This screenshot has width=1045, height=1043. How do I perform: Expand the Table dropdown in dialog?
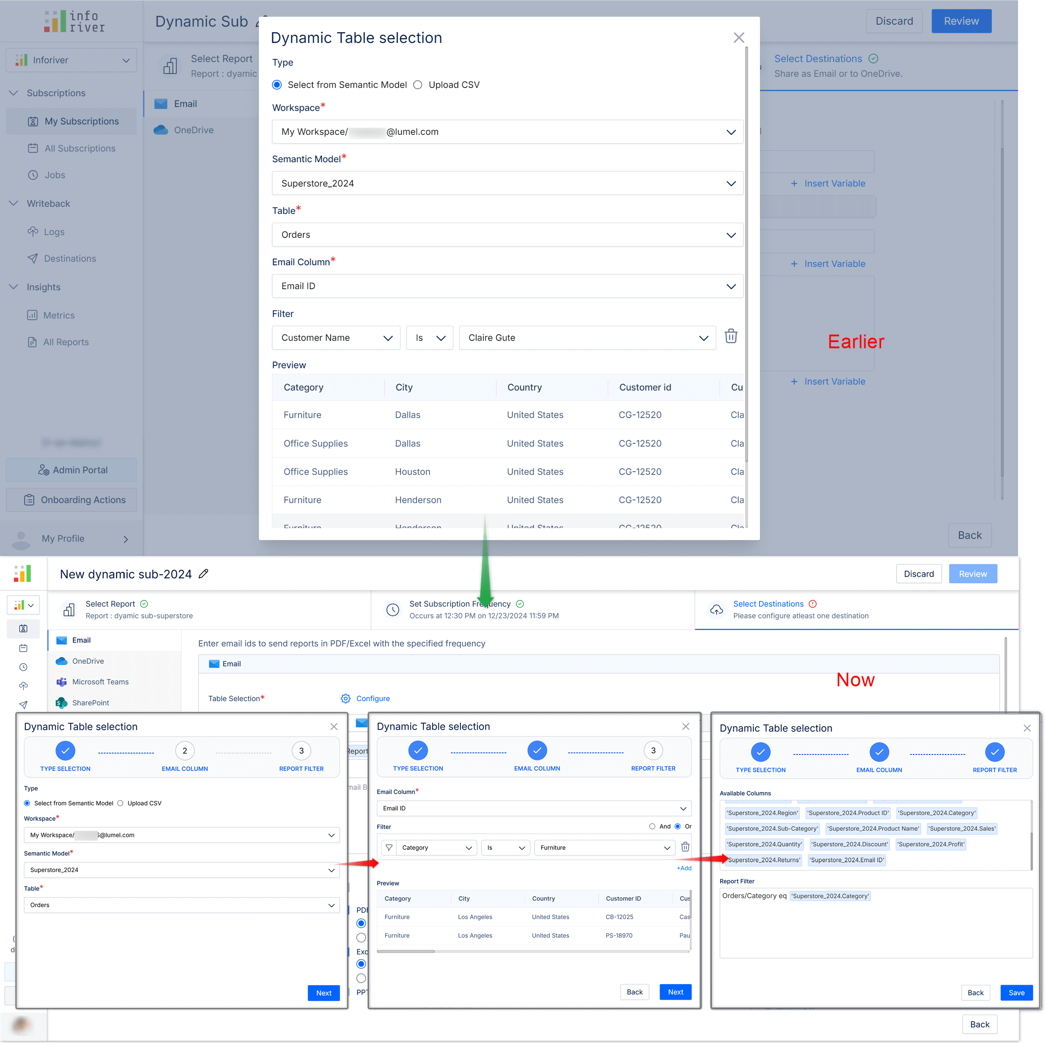[731, 234]
